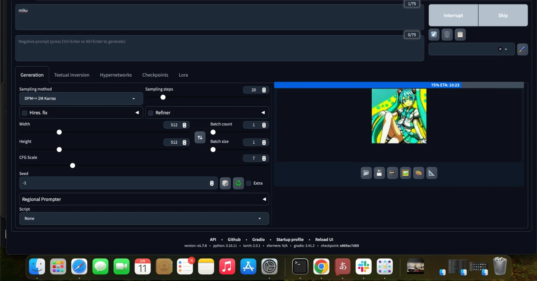
Task: Open the style editor paintbrush icon
Action: pos(522,49)
